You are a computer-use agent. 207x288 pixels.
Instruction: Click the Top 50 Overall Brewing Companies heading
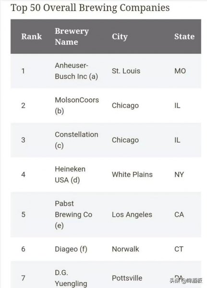(x=90, y=8)
